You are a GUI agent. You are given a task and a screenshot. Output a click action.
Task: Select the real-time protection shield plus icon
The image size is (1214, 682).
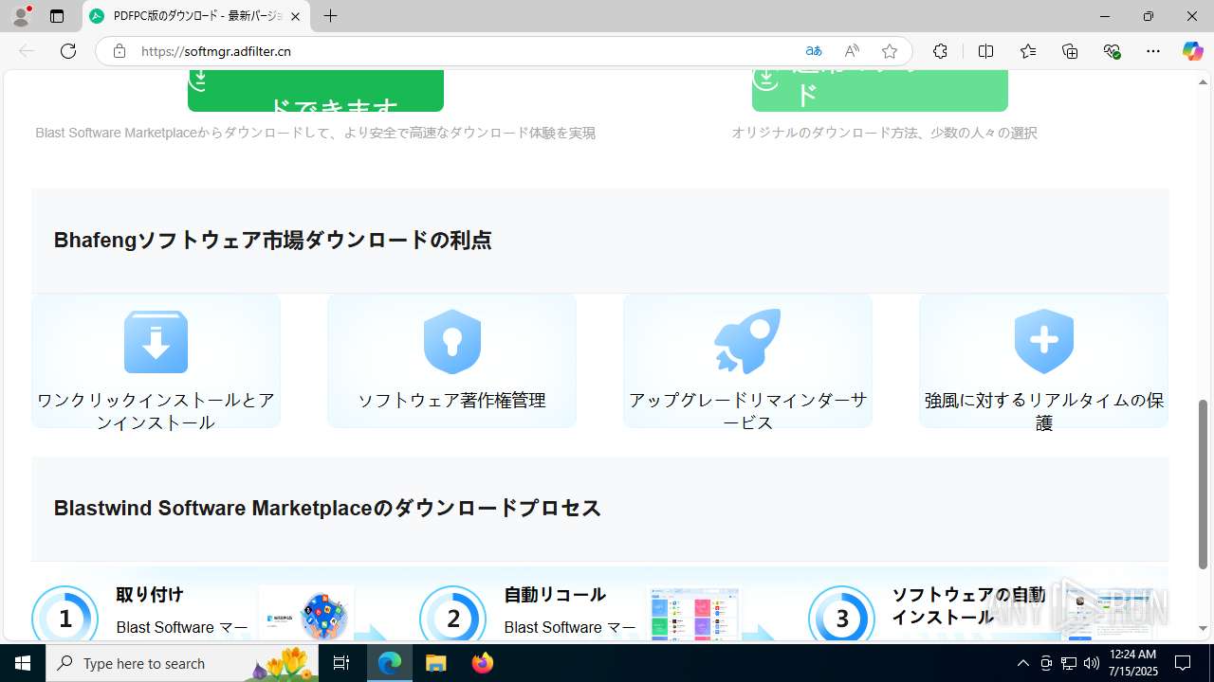coord(1043,341)
